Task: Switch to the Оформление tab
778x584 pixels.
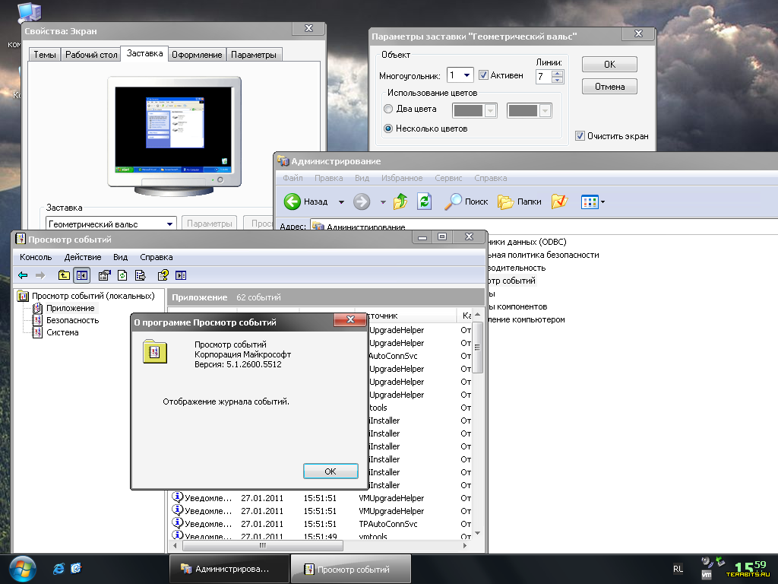Action: (x=197, y=55)
